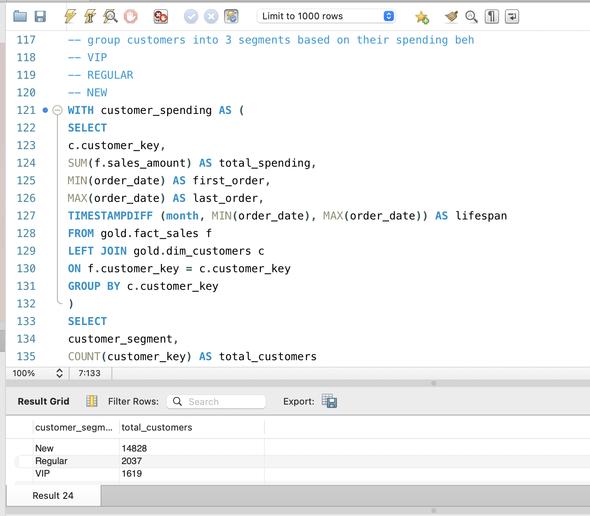Select the Result 24 tab
The width and height of the screenshot is (590, 516).
pyautogui.click(x=53, y=496)
